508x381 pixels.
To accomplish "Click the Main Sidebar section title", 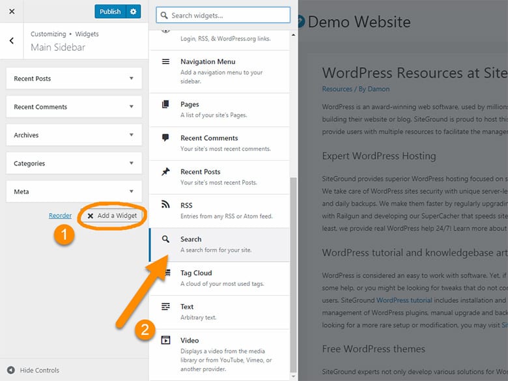I will coord(58,48).
